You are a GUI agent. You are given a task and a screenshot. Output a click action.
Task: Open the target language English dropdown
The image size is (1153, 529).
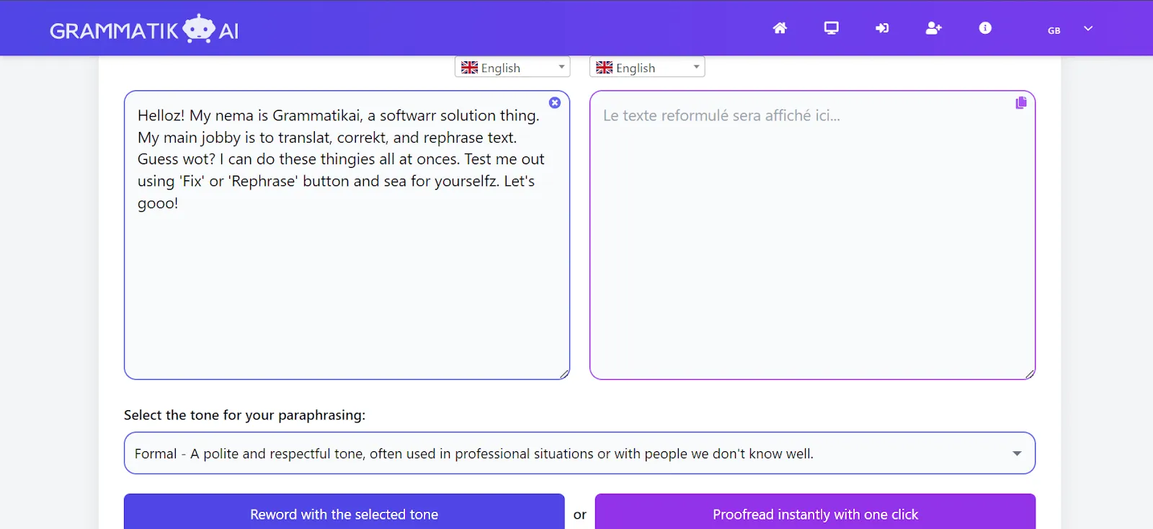pos(647,67)
